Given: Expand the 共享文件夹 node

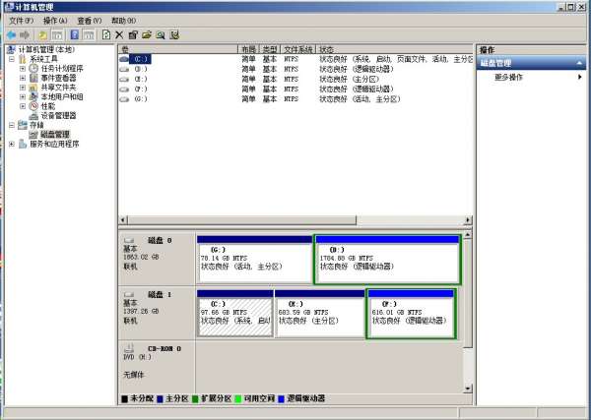Looking at the screenshot, I should pyautogui.click(x=23, y=88).
